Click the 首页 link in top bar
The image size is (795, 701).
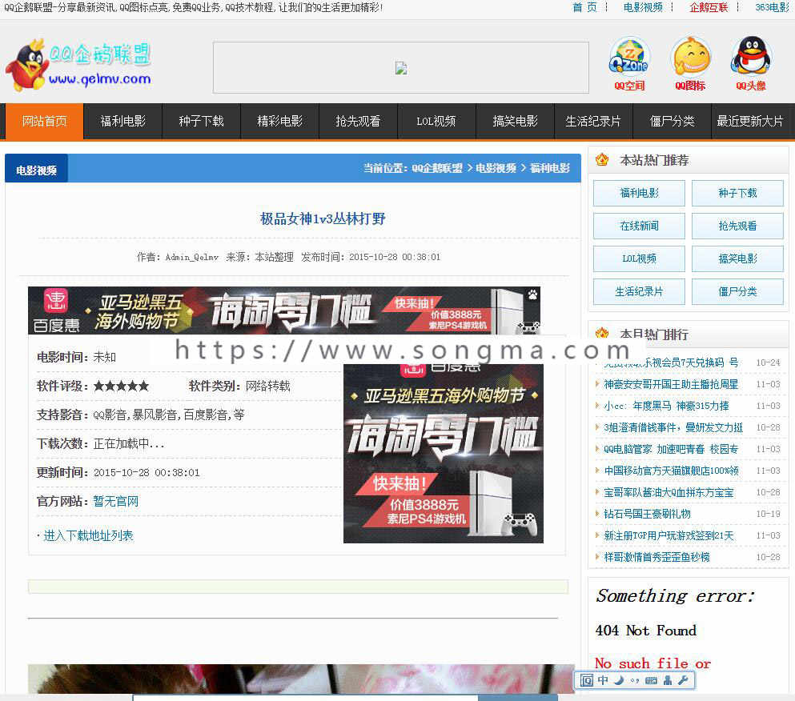click(584, 7)
